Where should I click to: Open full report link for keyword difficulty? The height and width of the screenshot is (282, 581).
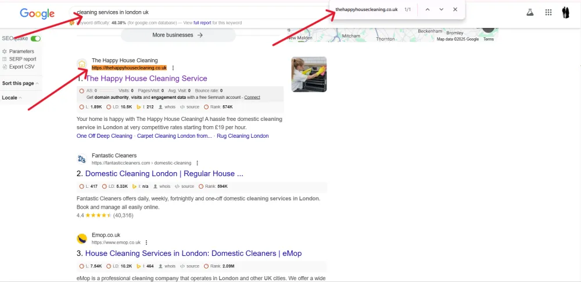tap(202, 23)
